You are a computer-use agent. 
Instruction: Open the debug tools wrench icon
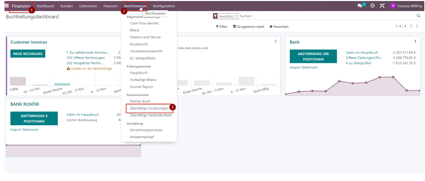(x=382, y=6)
